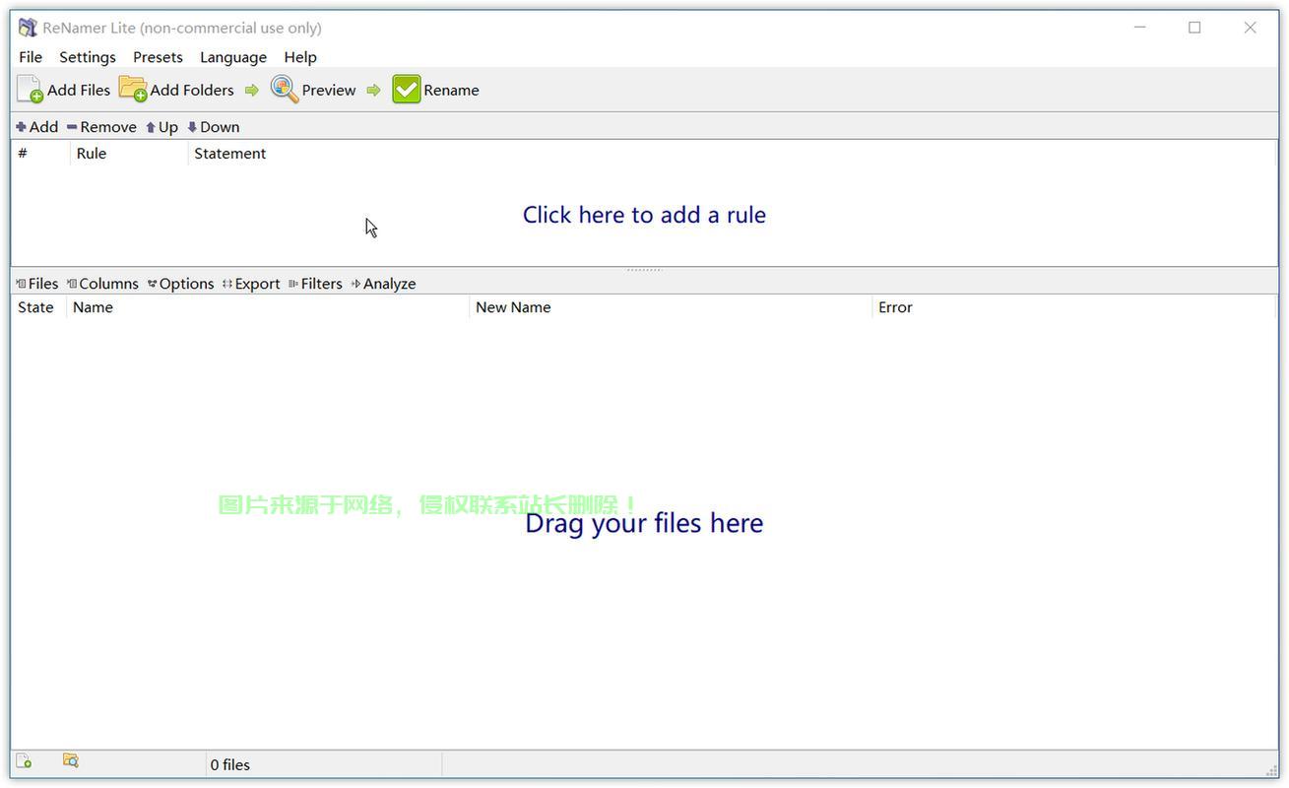The image size is (1289, 788).
Task: Click the folder-search icon in status bar
Action: 71,760
